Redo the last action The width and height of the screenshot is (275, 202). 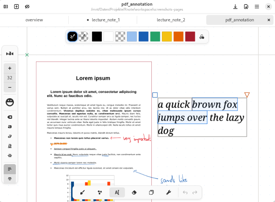click(195, 192)
